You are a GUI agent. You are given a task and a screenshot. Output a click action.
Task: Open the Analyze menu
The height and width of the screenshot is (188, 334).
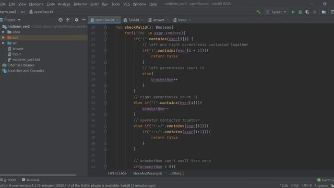coord(64,4)
